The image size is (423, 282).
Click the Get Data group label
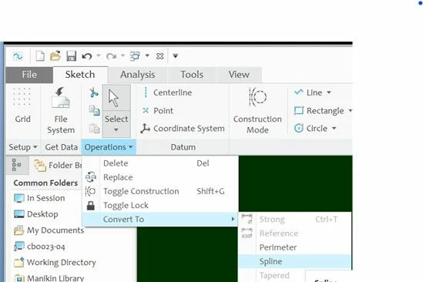click(x=61, y=147)
